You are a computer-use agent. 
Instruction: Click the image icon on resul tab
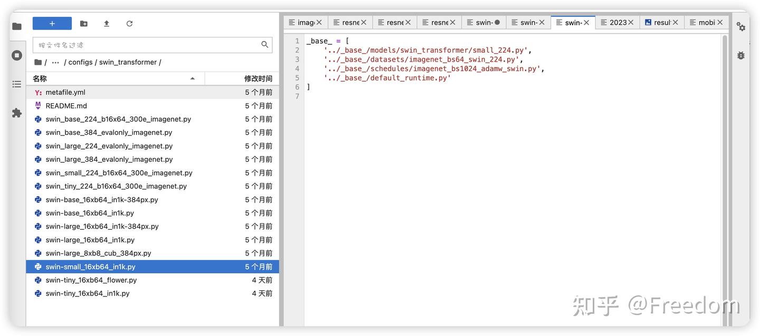pyautogui.click(x=648, y=23)
